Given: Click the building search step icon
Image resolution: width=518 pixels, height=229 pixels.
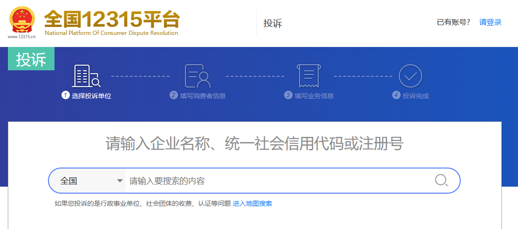Looking at the screenshot, I should tap(86, 76).
